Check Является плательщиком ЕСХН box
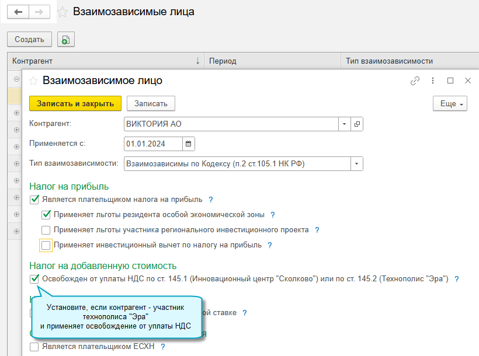The width and height of the screenshot is (479, 356). (34, 347)
